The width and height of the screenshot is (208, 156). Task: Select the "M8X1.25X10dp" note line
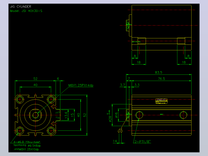(26, 149)
